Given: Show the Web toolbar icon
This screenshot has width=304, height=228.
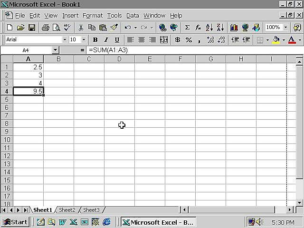Looking at the screenshot, I should pyautogui.click(x=174, y=28).
